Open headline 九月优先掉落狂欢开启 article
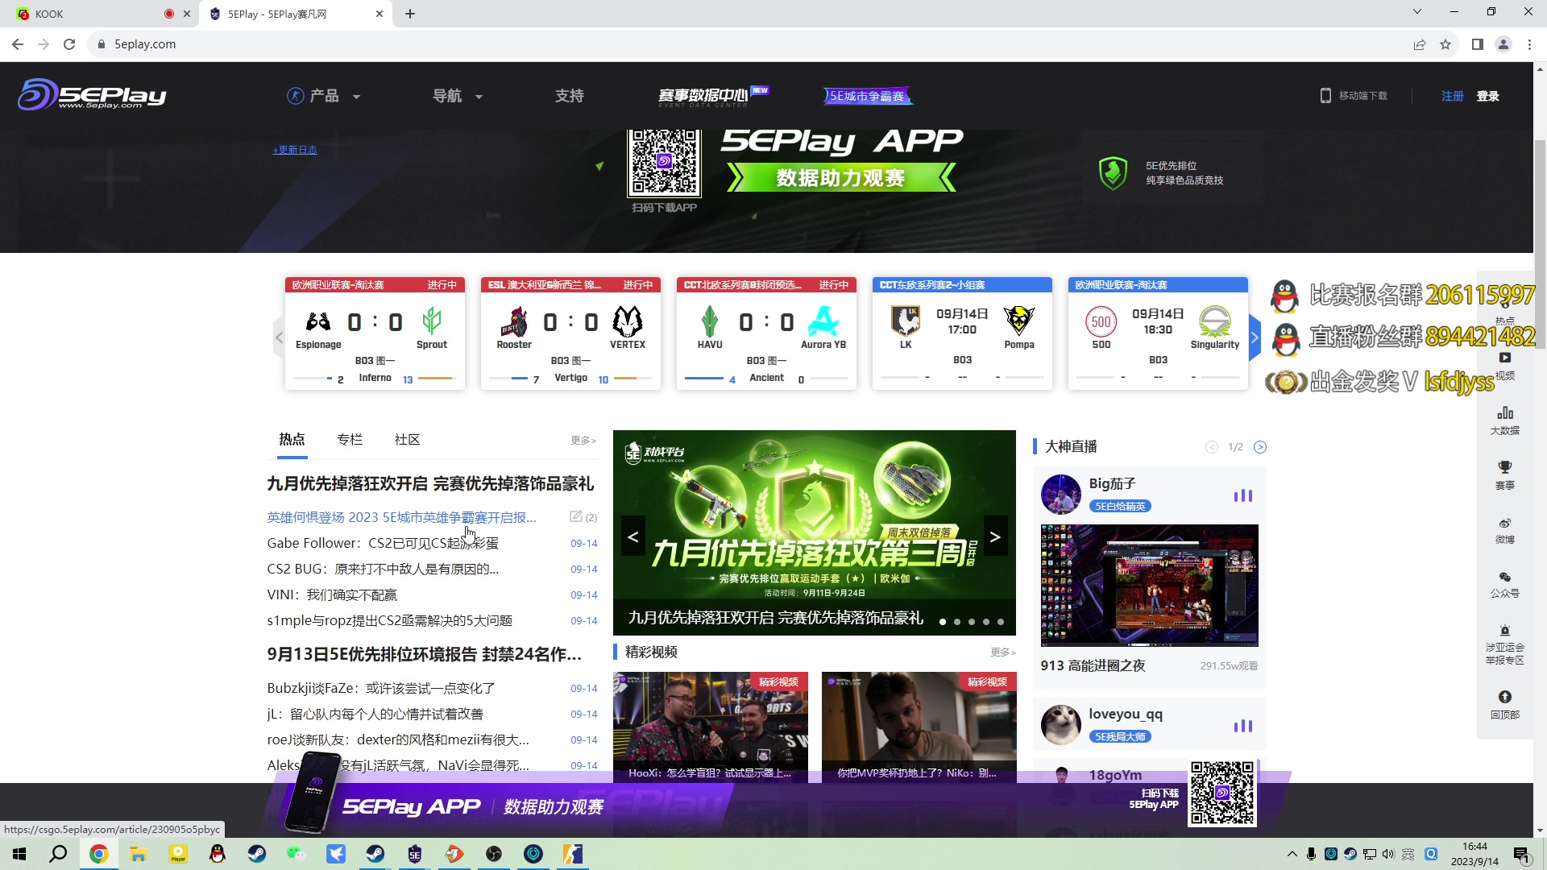1547x870 pixels. 430,483
